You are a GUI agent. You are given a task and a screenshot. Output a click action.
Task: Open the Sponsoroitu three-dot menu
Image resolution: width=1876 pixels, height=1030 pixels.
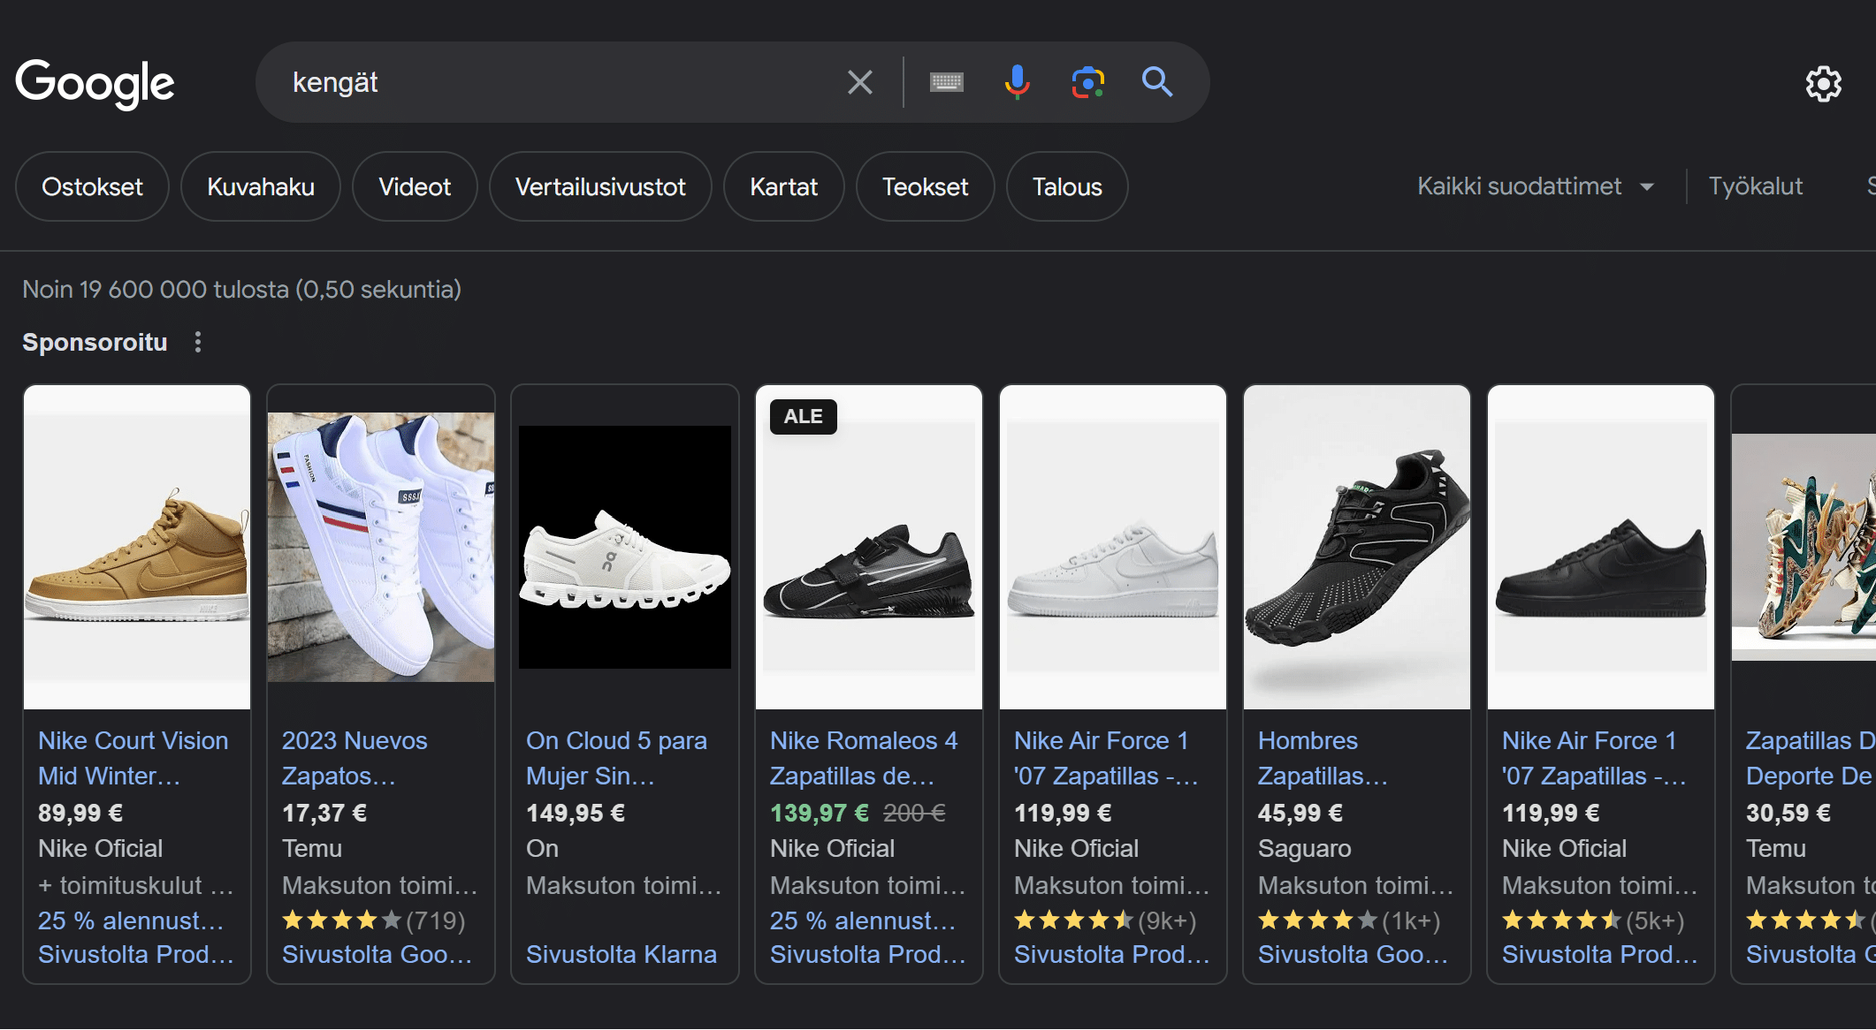click(x=198, y=342)
